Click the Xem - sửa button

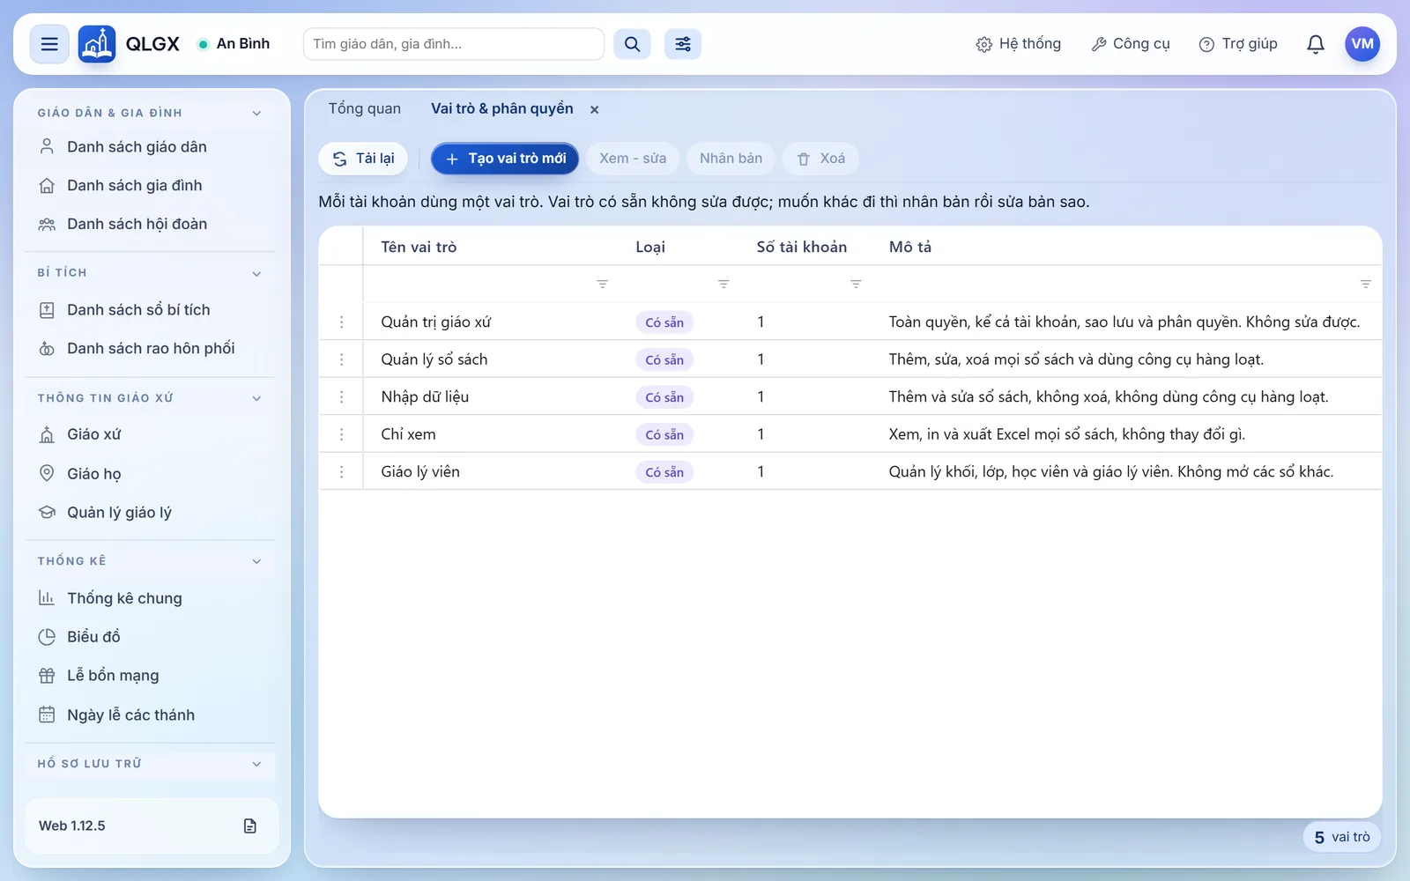633,159
